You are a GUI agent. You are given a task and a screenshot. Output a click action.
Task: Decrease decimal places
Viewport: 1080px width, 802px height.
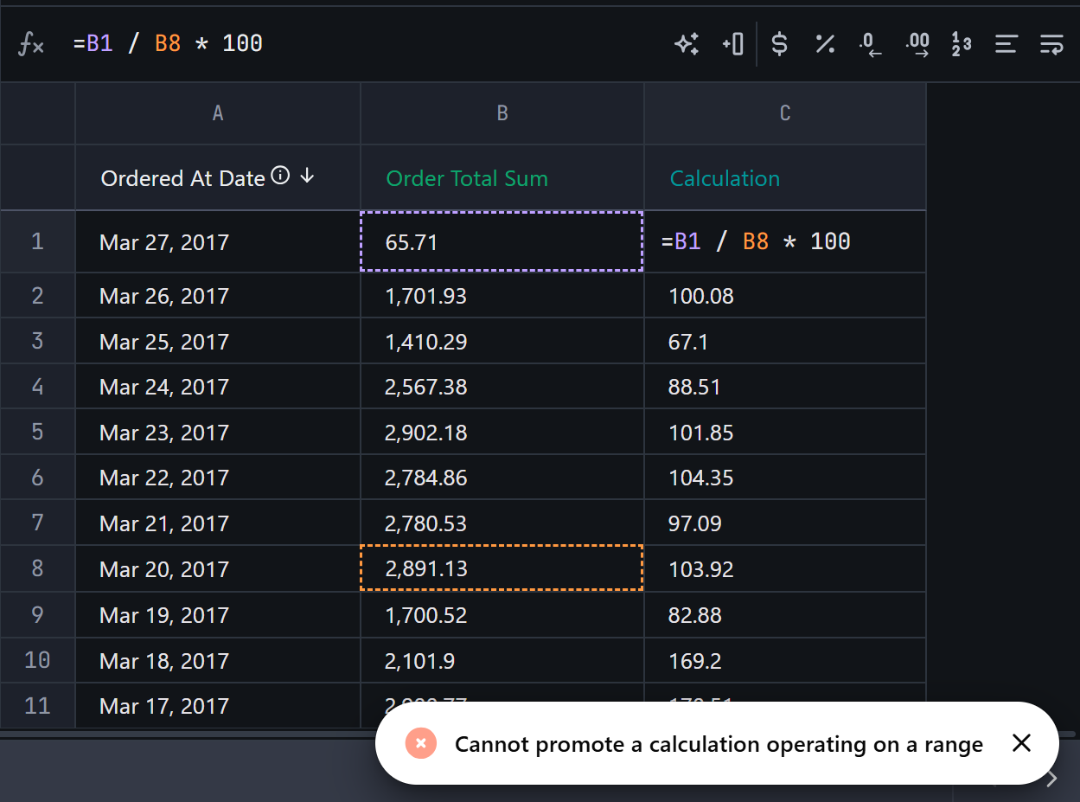(870, 44)
